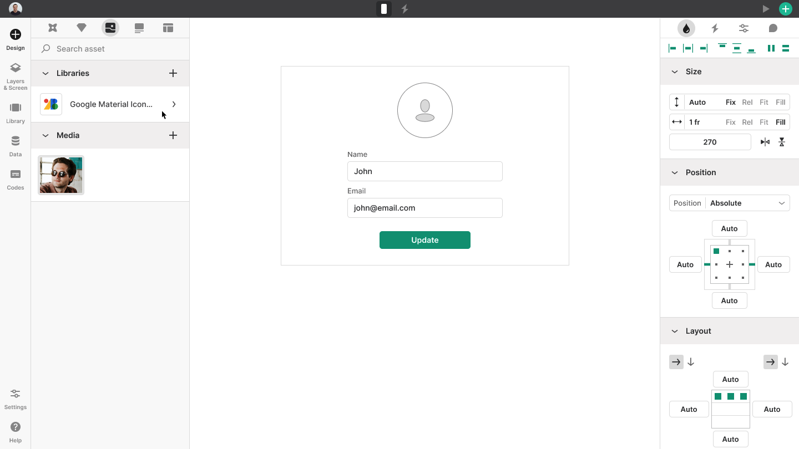
Task: Set element height to Fix
Action: coord(730,102)
